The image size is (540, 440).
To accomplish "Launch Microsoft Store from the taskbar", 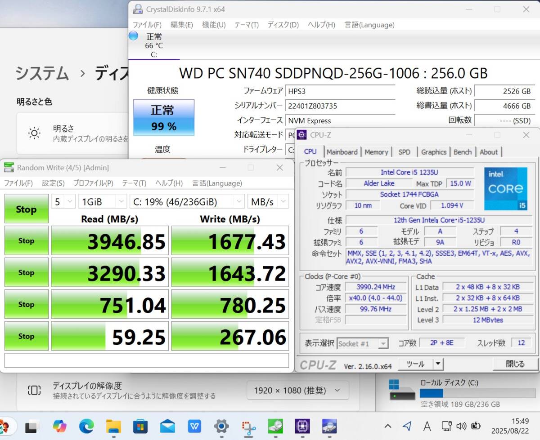I will click(x=140, y=426).
